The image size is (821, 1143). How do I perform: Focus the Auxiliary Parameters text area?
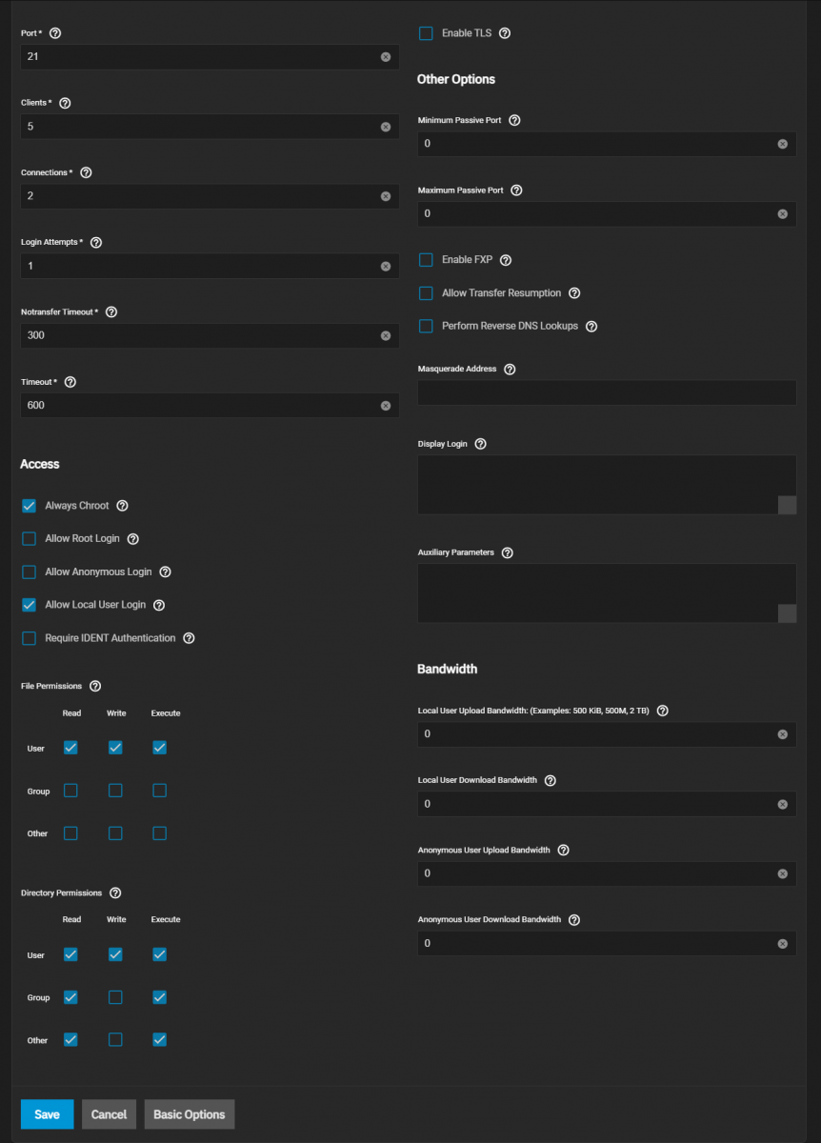point(607,592)
